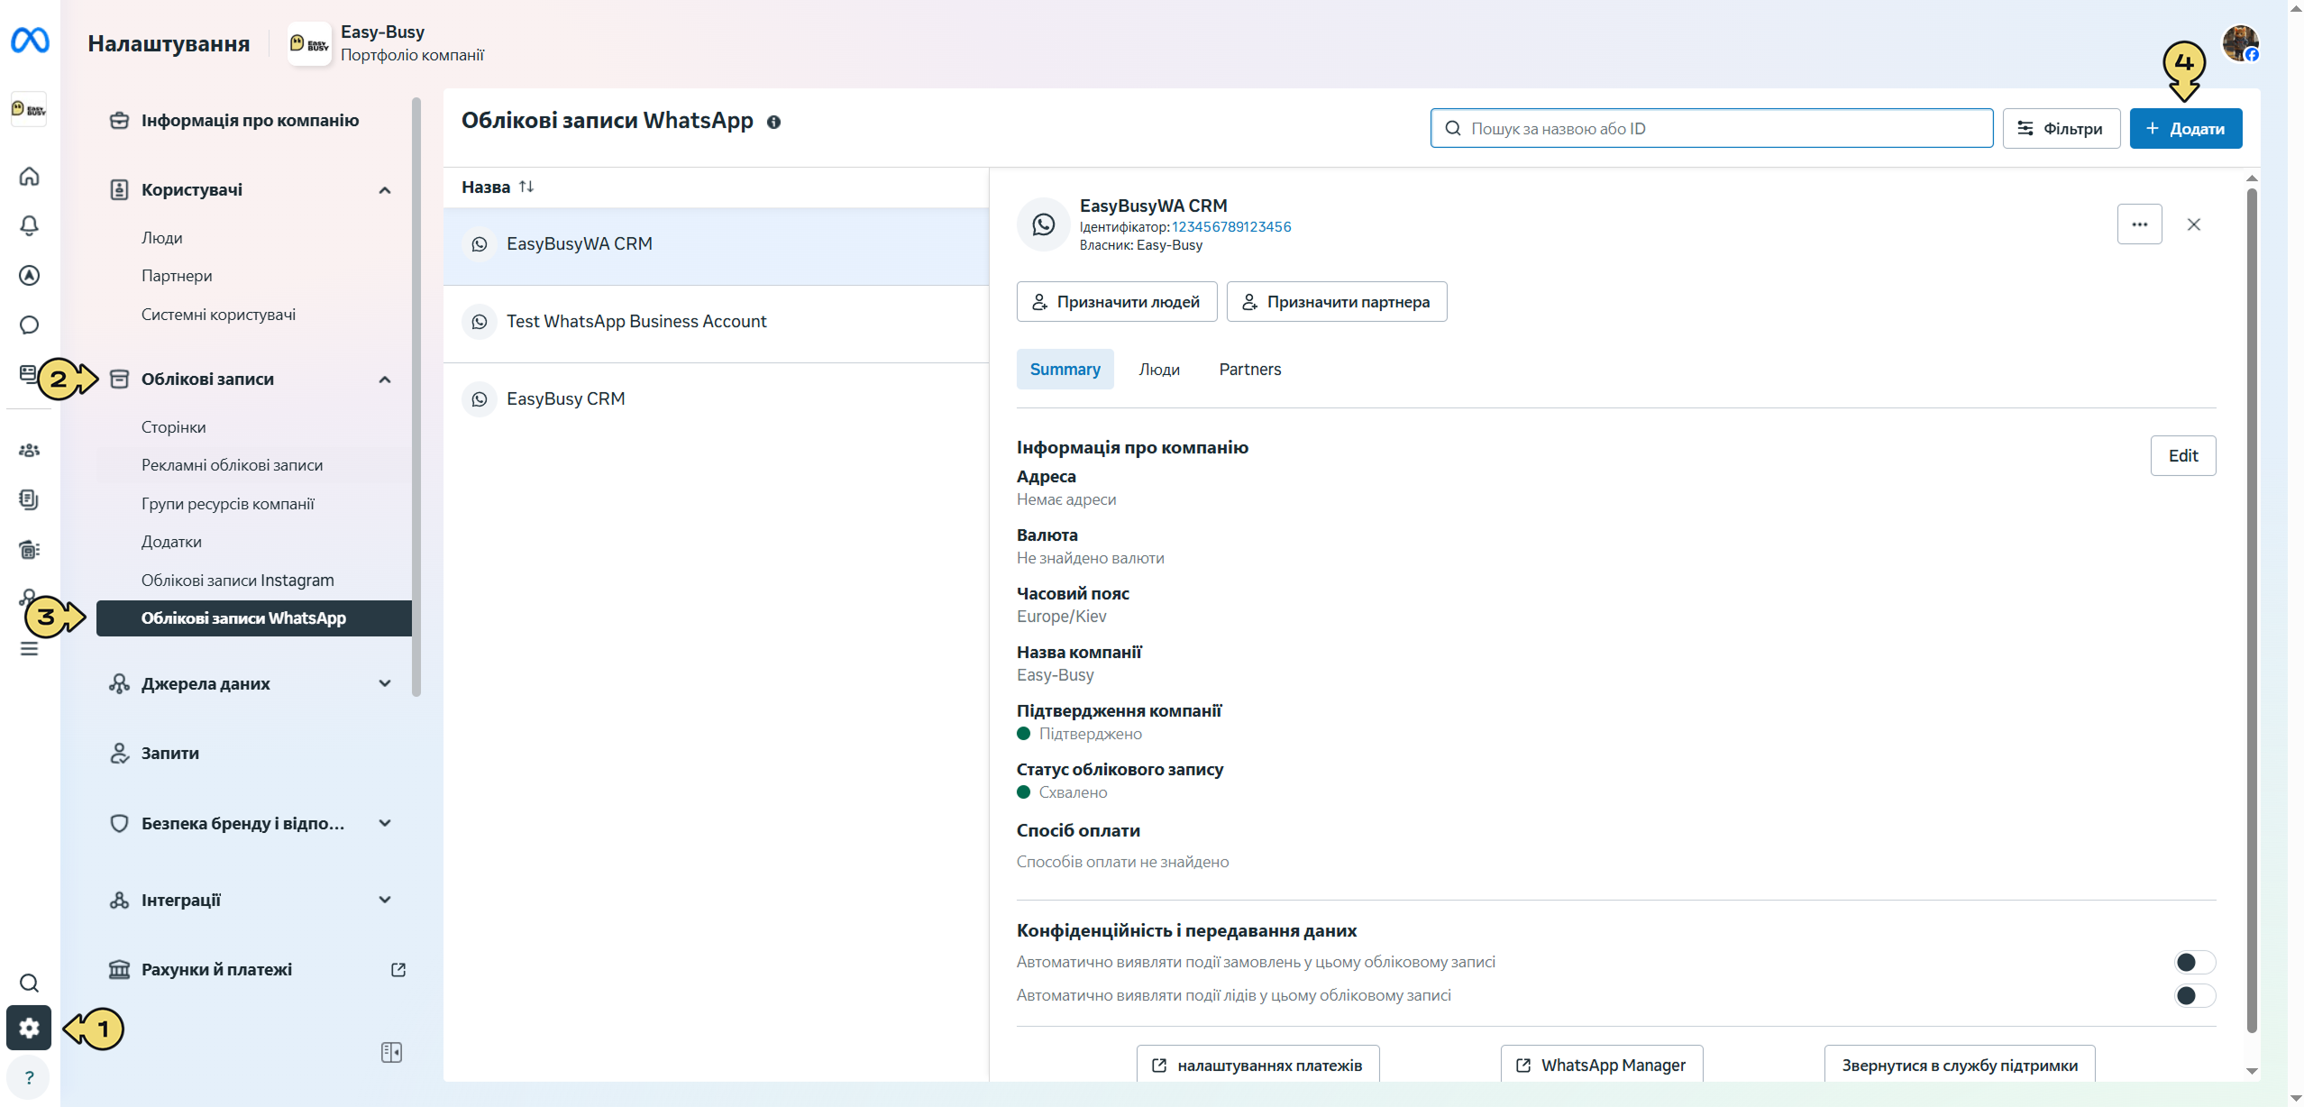Image resolution: width=2304 pixels, height=1107 pixels.
Task: Click the info icon beside WhatsApp accounts title
Action: pos(773,122)
